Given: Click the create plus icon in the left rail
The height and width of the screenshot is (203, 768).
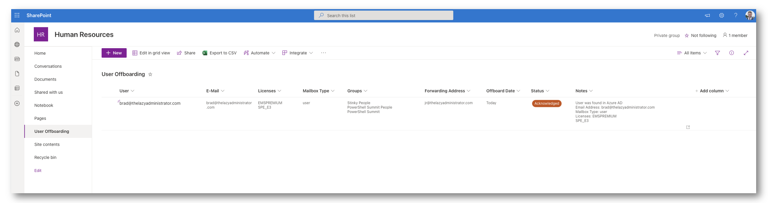Looking at the screenshot, I should coord(17,104).
